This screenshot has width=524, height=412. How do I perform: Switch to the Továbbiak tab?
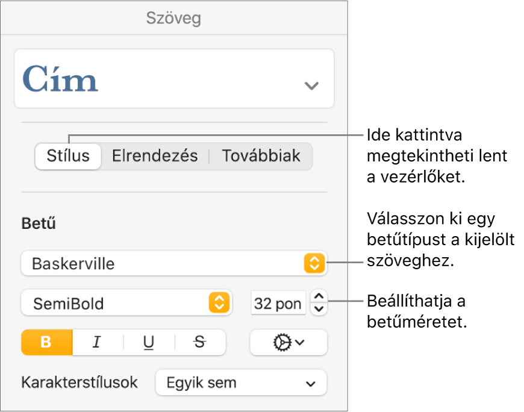point(261,156)
